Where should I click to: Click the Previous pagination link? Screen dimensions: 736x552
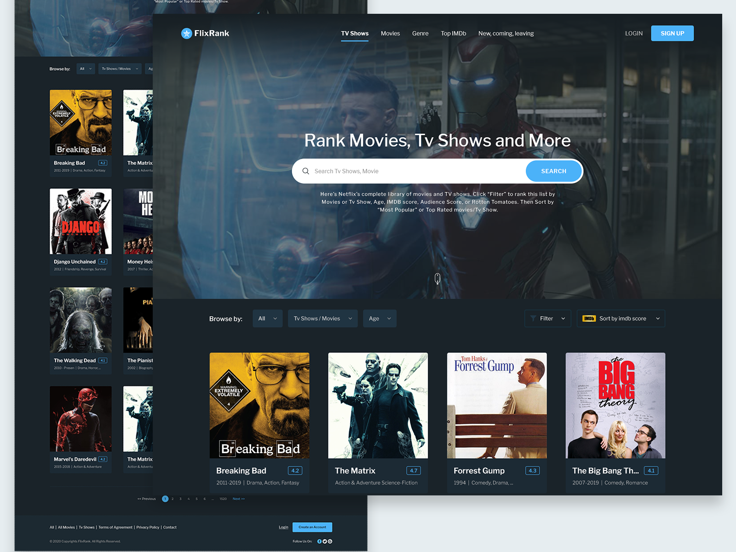coord(147,499)
